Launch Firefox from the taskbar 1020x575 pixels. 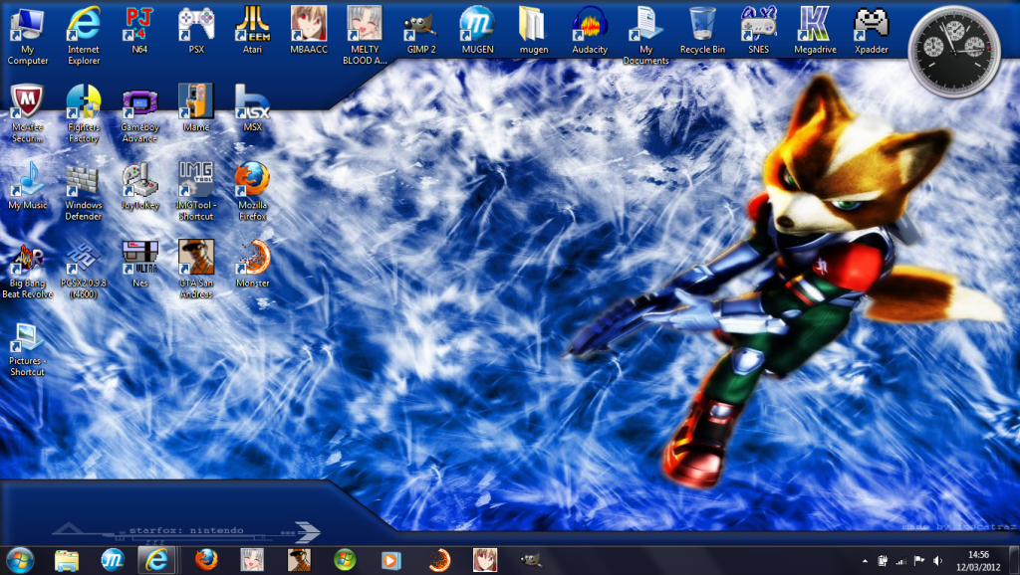pos(206,560)
